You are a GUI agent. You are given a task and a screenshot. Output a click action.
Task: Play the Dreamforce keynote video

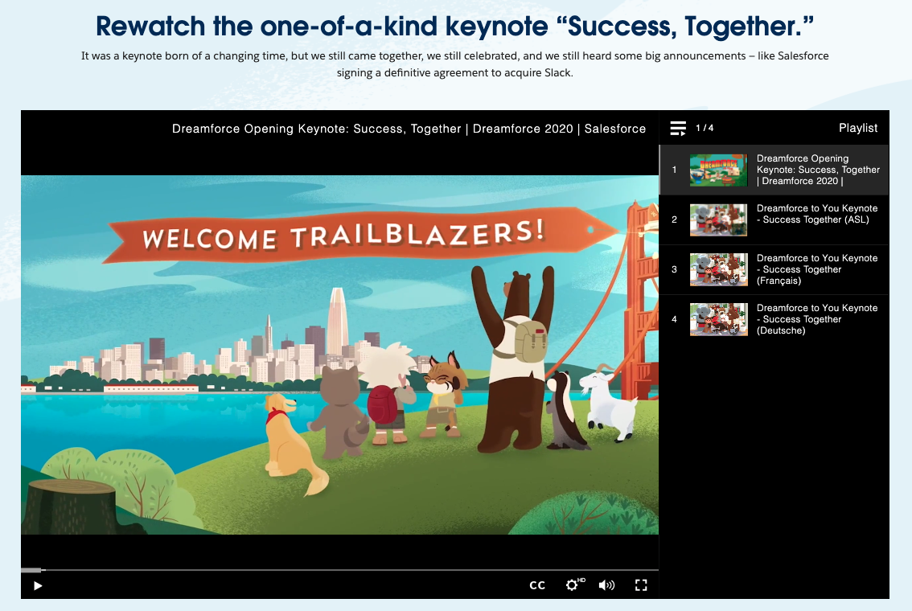pos(38,585)
